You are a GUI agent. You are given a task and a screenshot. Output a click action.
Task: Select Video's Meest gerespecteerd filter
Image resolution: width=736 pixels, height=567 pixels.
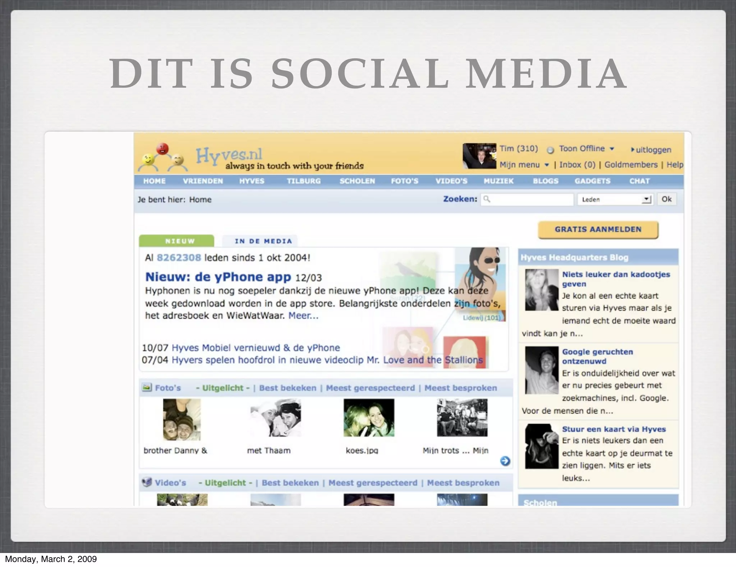(x=373, y=483)
